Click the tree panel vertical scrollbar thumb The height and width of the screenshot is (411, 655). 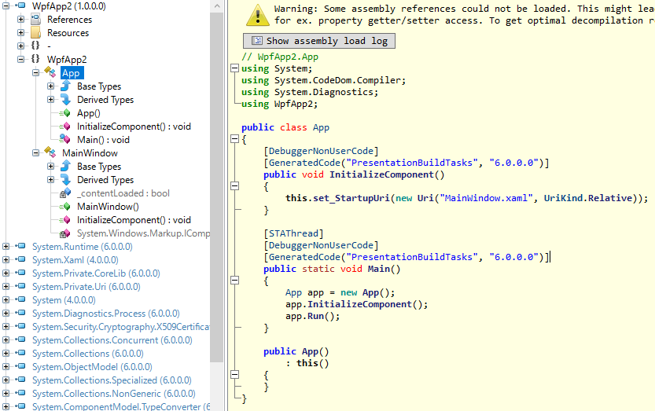pyautogui.click(x=217, y=187)
